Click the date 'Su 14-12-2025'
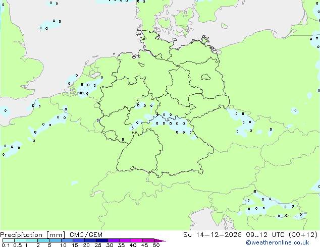Image resolution: width=320 pixels, height=247 pixels. 212,235
